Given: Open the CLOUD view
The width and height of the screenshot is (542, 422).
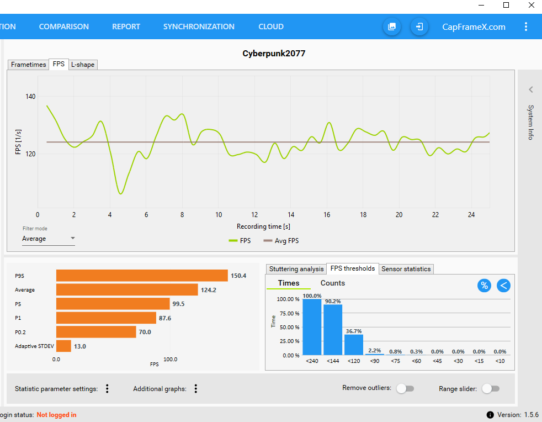Looking at the screenshot, I should (271, 27).
